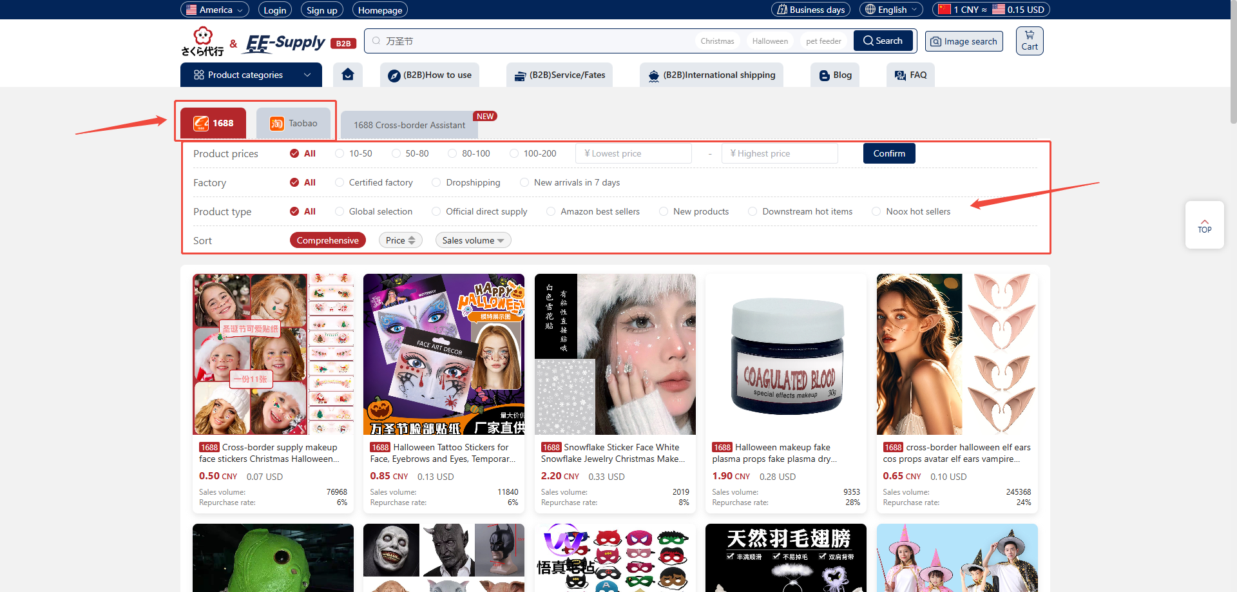Click the FAQ chat icon
The height and width of the screenshot is (592, 1237).
coord(900,75)
